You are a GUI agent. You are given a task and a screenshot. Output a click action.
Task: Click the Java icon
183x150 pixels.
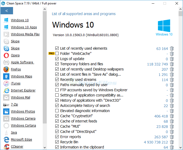tap(6, 133)
